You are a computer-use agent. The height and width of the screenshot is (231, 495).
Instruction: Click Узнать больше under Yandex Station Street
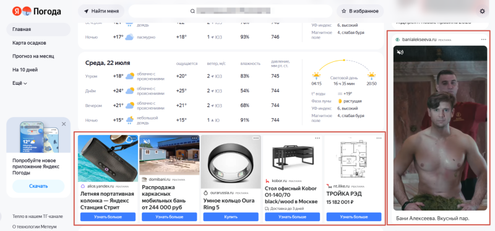pos(108,217)
